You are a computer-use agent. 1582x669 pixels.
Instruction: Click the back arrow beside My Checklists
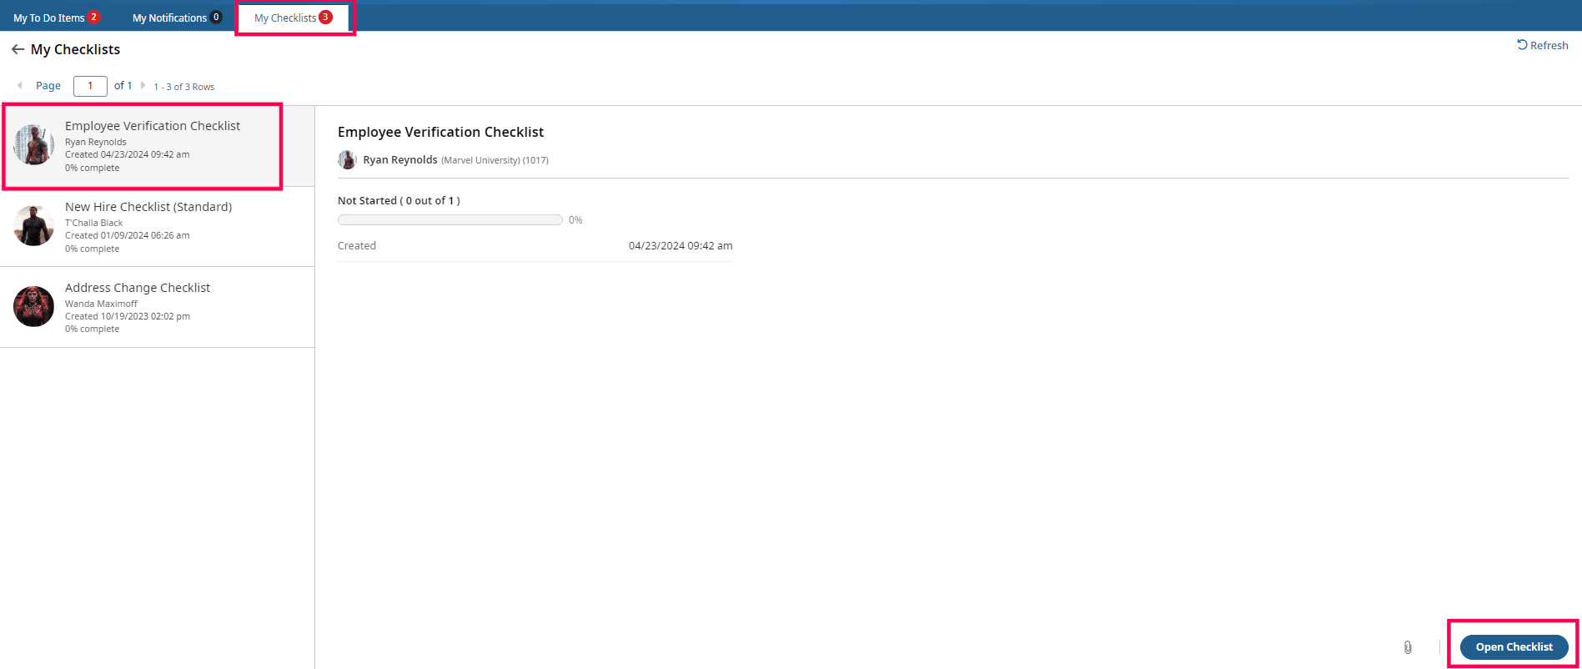coord(18,50)
